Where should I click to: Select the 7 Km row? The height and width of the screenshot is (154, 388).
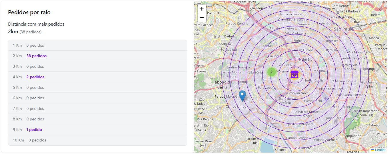coord(98,108)
